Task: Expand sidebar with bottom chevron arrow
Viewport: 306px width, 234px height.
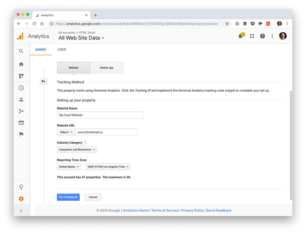Action: coord(21,211)
